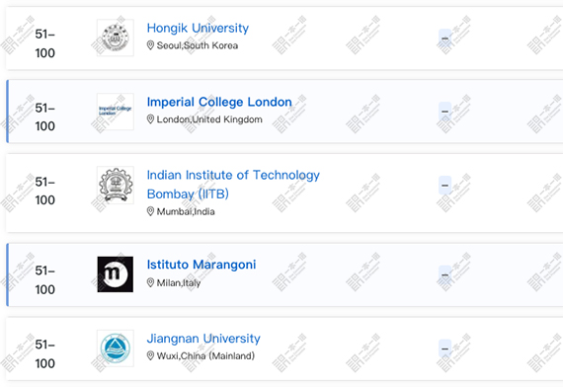Click the Istituto Marangoni black logo
The height and width of the screenshot is (387, 563).
coord(116,274)
